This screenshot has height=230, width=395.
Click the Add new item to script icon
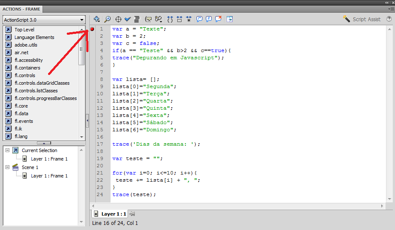[97, 19]
